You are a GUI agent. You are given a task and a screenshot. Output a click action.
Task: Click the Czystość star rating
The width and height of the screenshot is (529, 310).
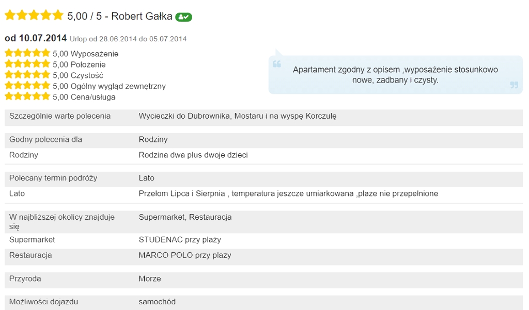coord(27,75)
